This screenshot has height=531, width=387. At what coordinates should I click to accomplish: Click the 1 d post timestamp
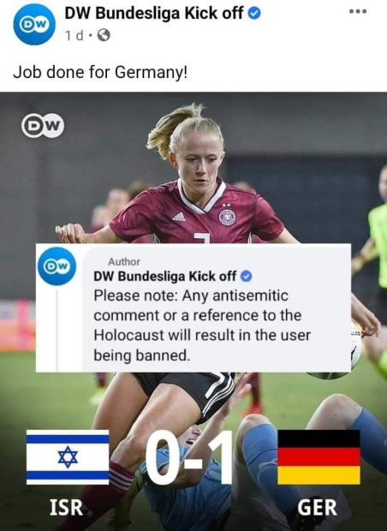click(74, 35)
